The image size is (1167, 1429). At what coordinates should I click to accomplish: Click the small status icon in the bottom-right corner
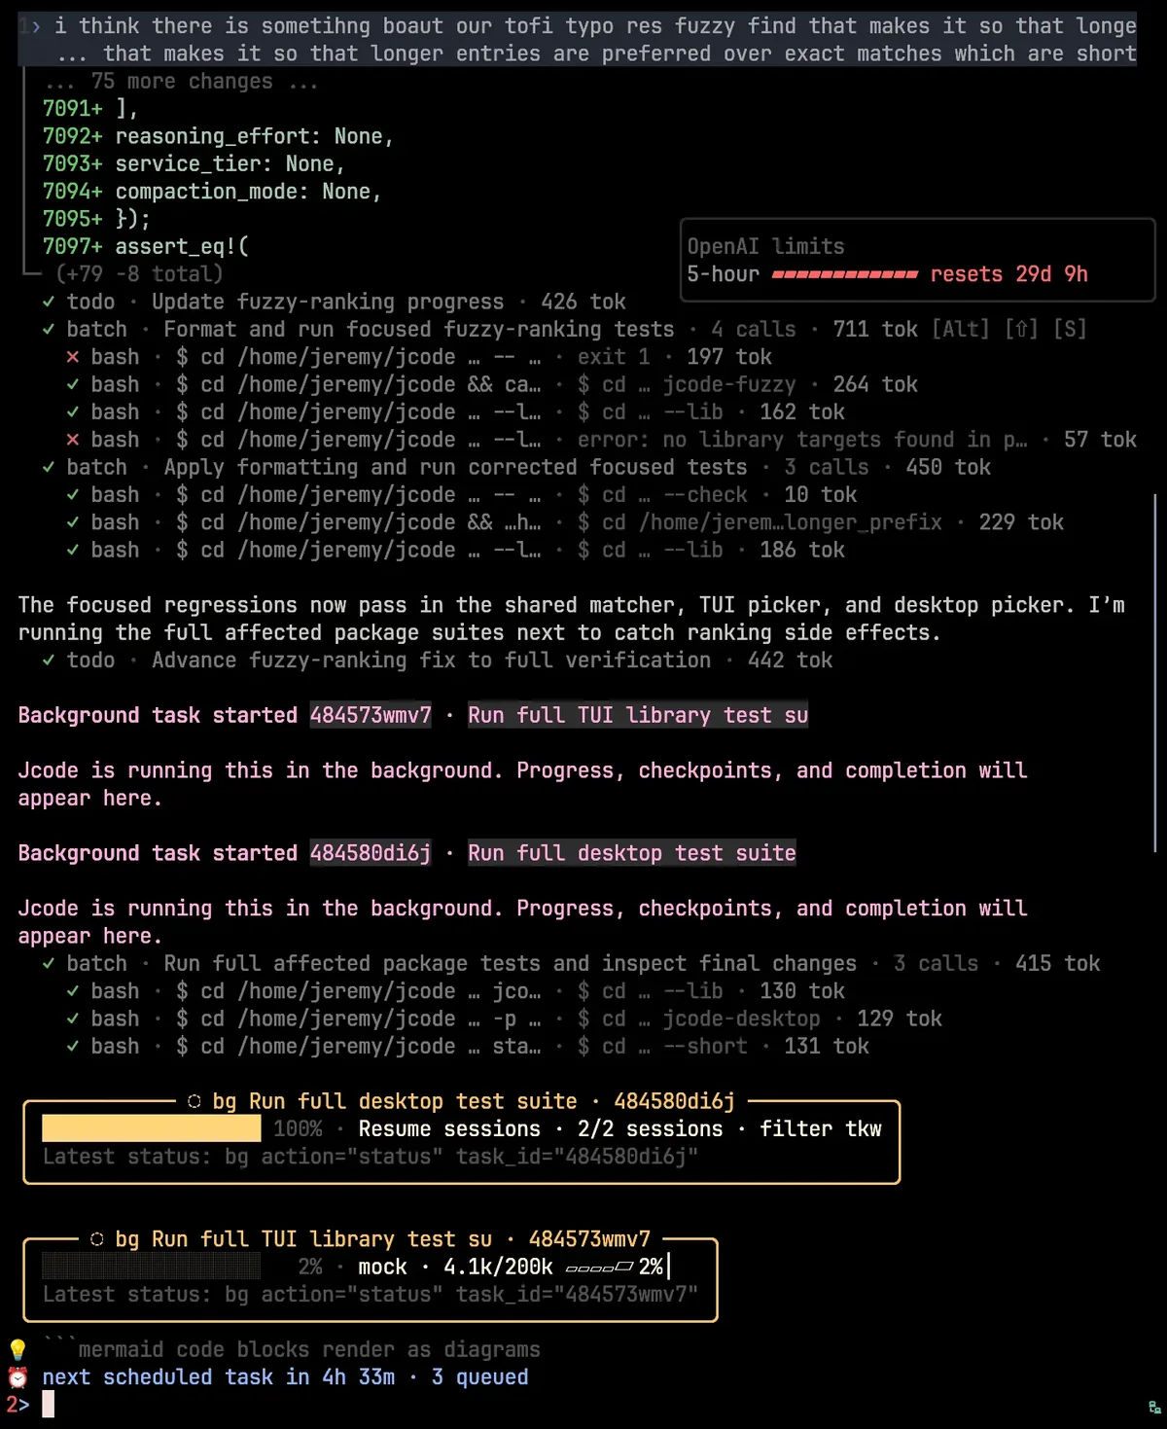click(1155, 1408)
